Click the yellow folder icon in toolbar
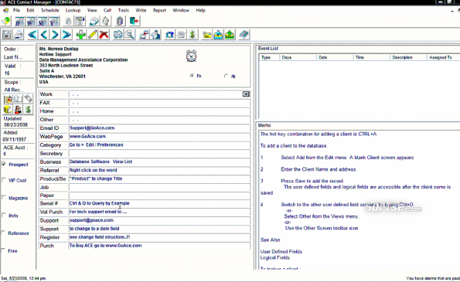The width and height of the screenshot is (460, 282). (207, 35)
